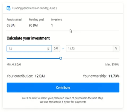Screen dimensions: 127x112
Task: Click the Max. 25 DAI label
Action: click(x=112, y=65)
